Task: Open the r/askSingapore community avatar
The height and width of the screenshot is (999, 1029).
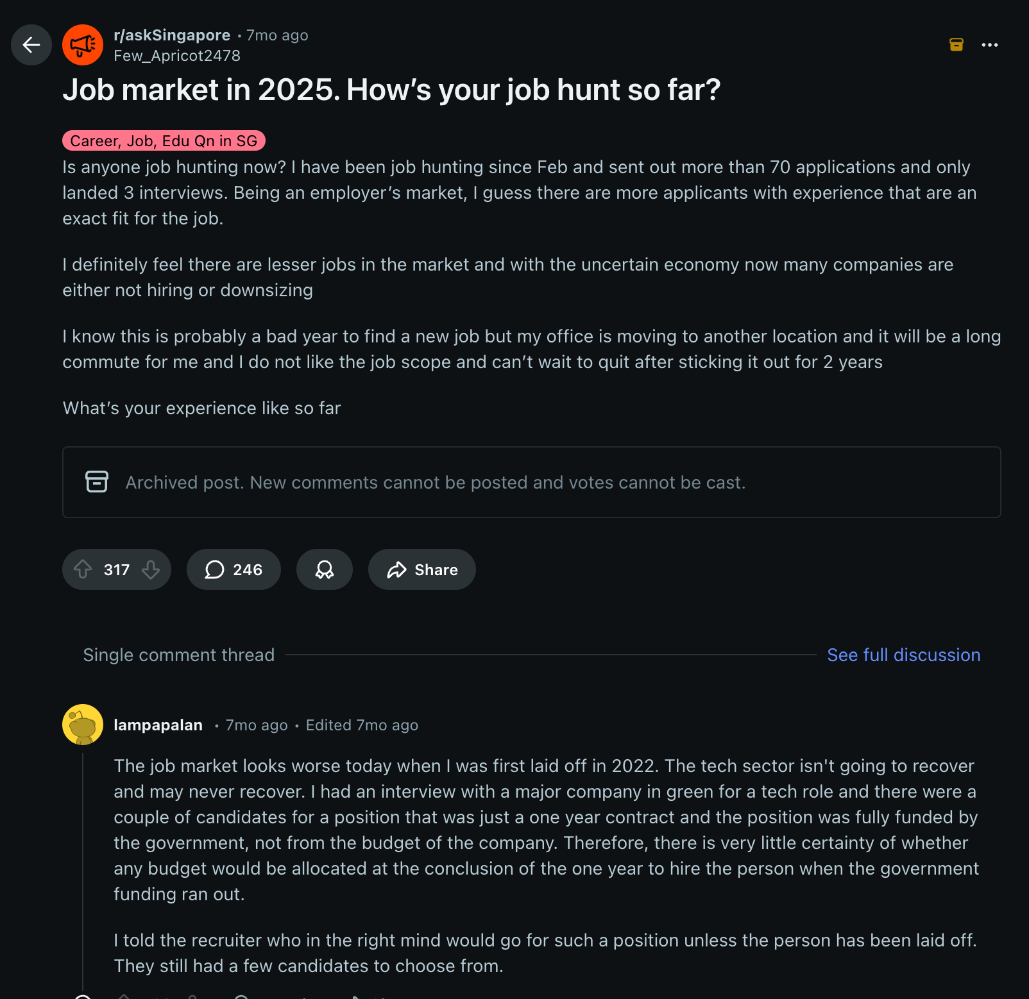Action: point(83,45)
